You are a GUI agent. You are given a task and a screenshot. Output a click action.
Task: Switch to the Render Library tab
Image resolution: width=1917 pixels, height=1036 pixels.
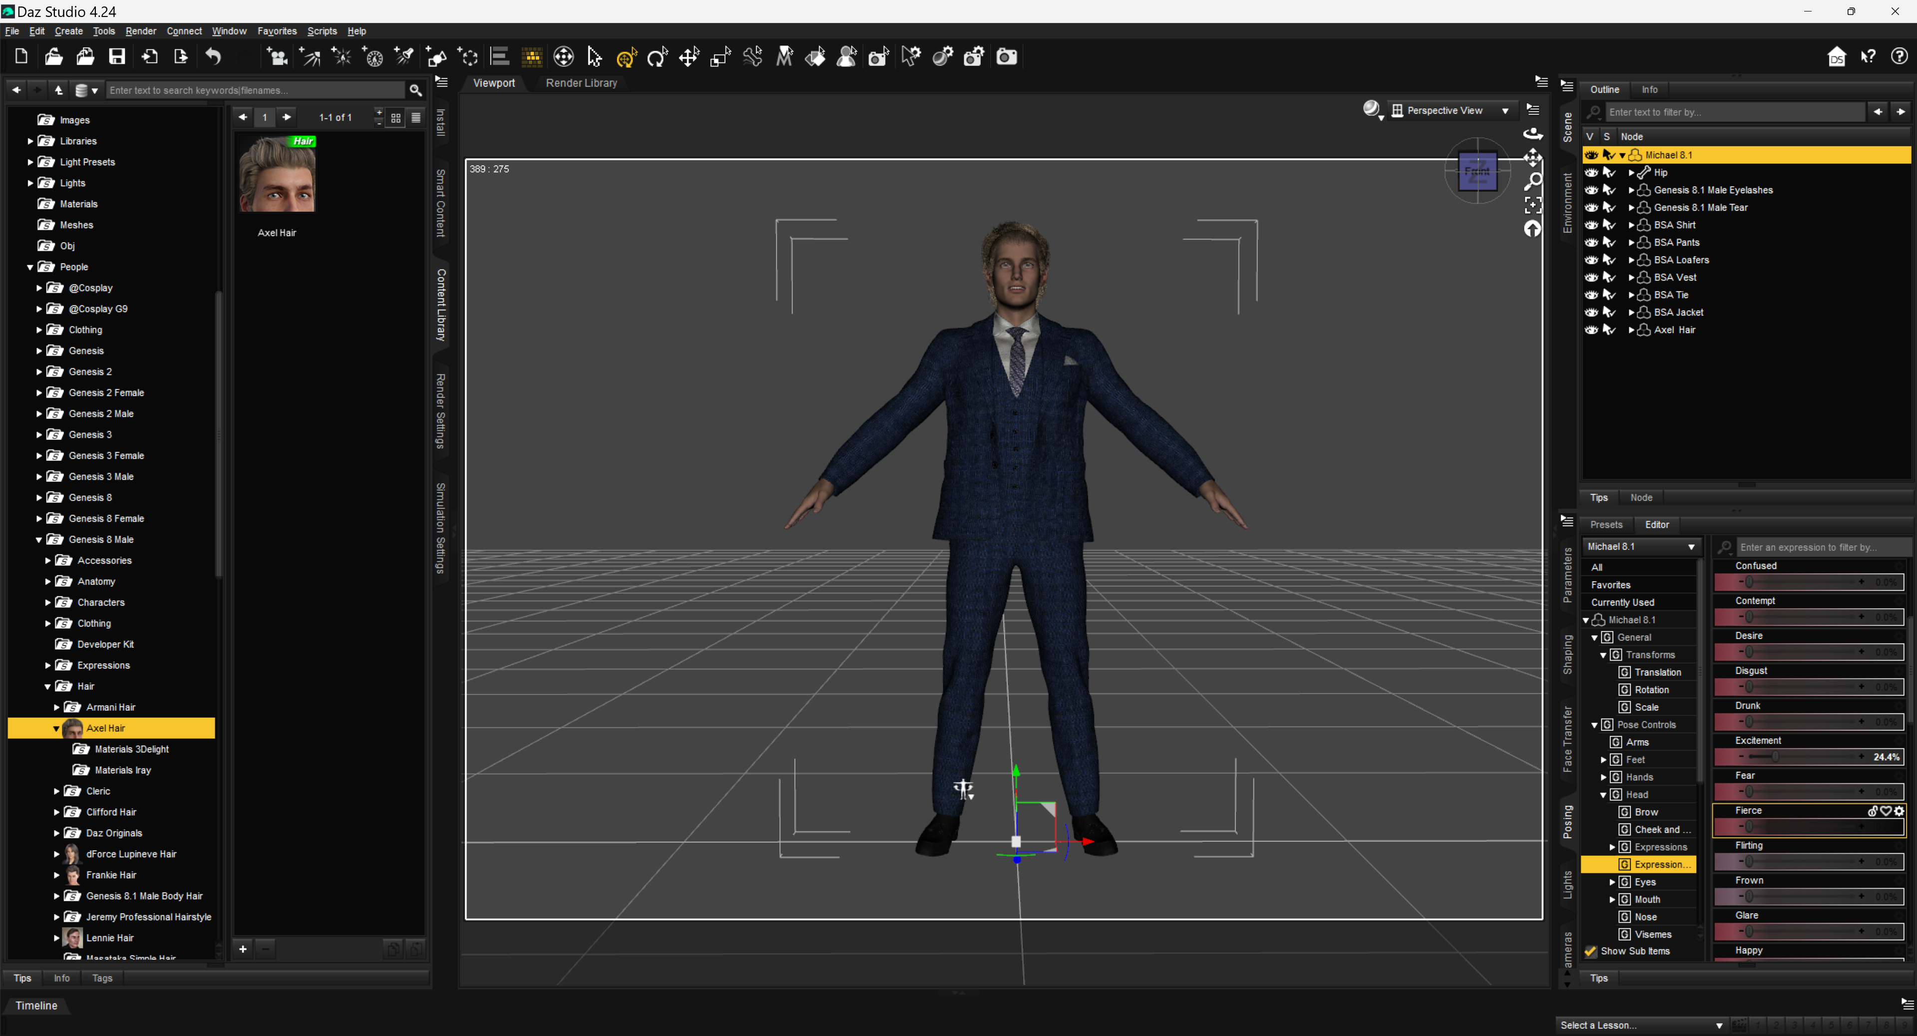(581, 83)
